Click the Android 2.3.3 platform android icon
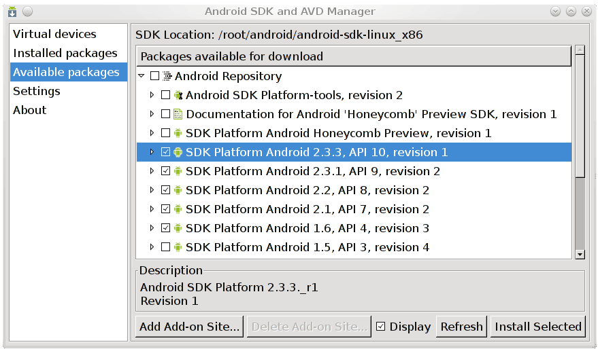This screenshot has height=349, width=598. [x=178, y=152]
